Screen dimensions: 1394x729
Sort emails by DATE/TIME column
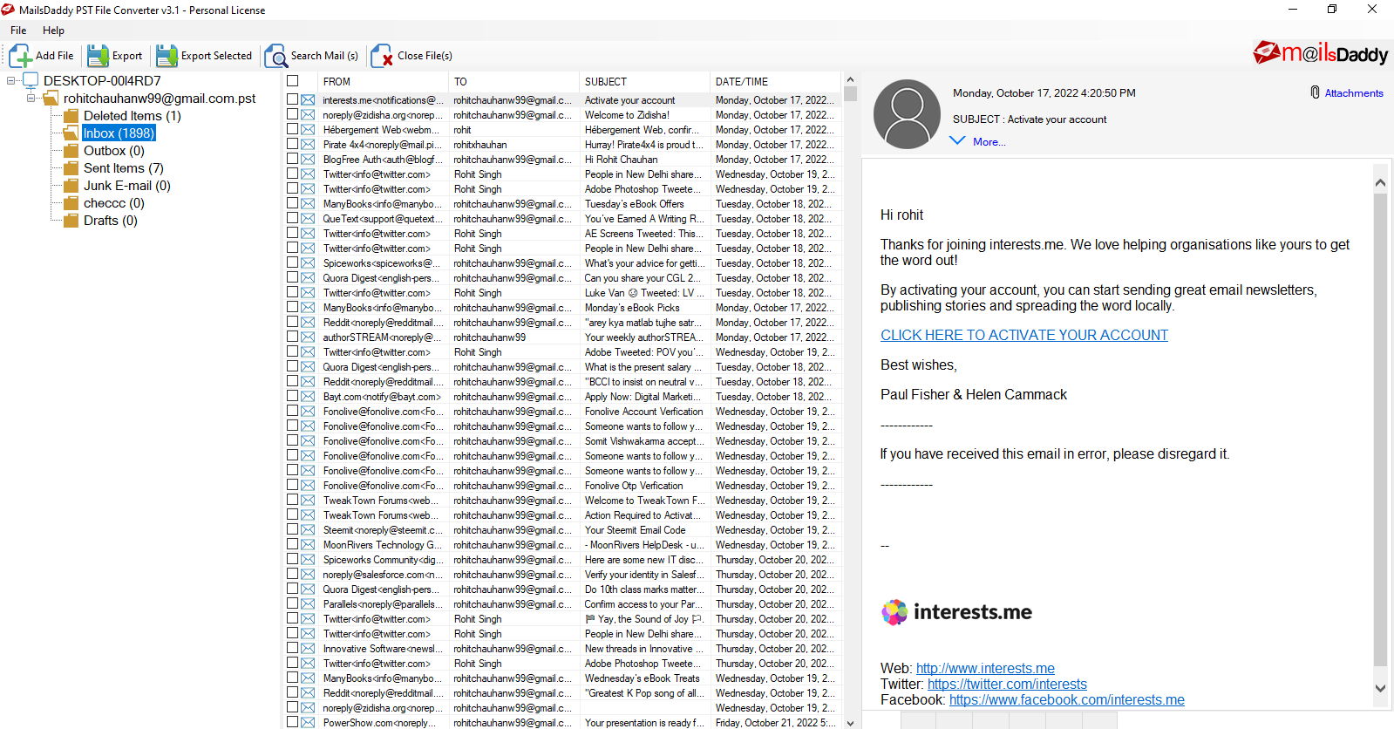[776, 81]
